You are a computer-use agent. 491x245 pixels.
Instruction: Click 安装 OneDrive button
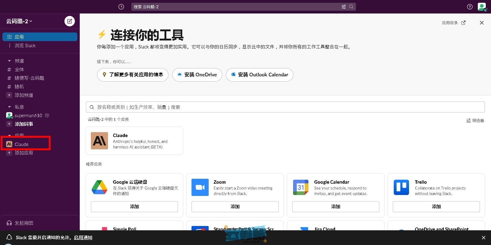tap(197, 75)
